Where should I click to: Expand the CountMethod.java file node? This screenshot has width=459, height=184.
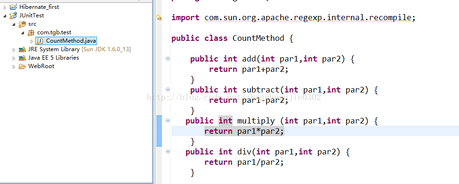click(32, 41)
